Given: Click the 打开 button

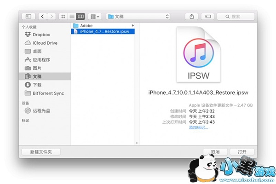Looking at the screenshot, I should pos(242,151).
